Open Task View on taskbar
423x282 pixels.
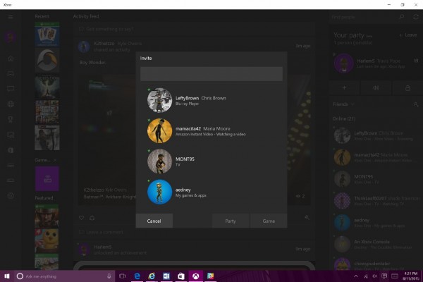pyautogui.click(x=123, y=276)
